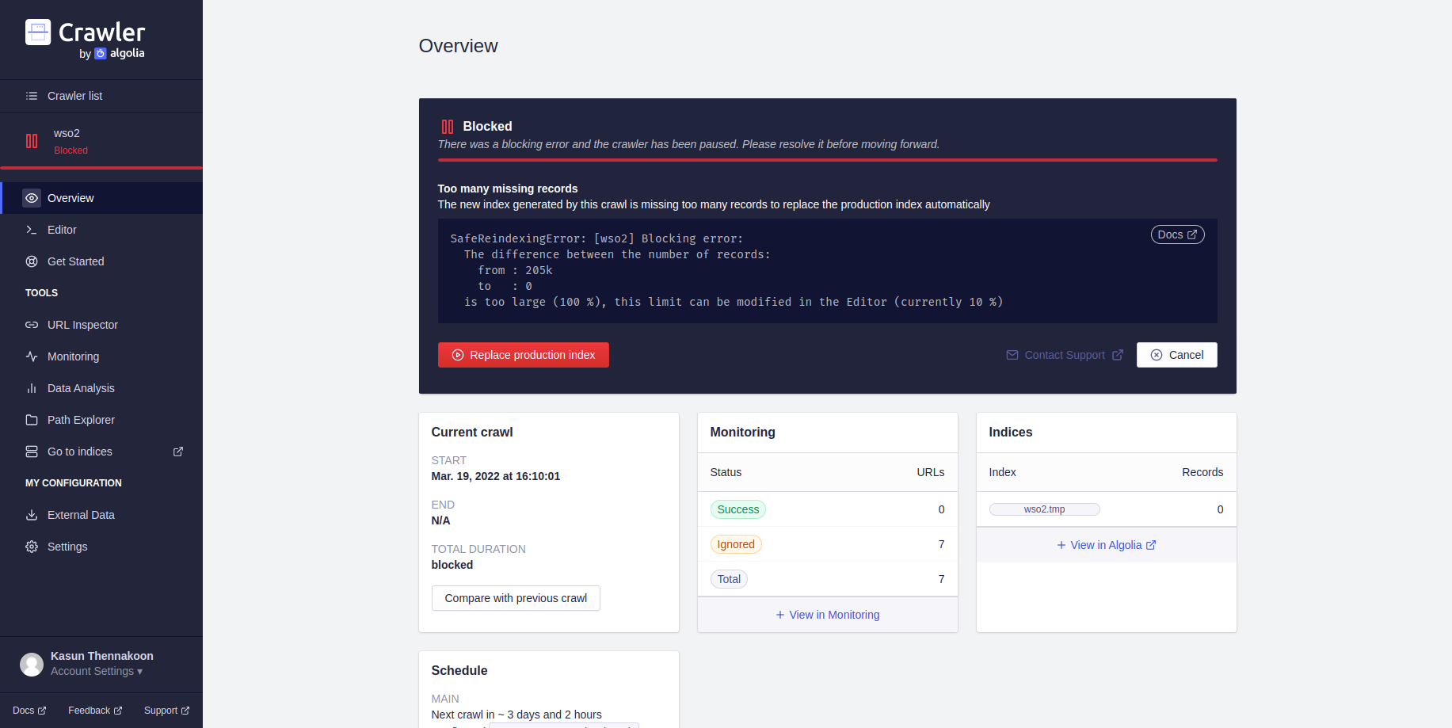Viewport: 1452px width, 728px height.
Task: Click Replace production index
Action: click(524, 355)
